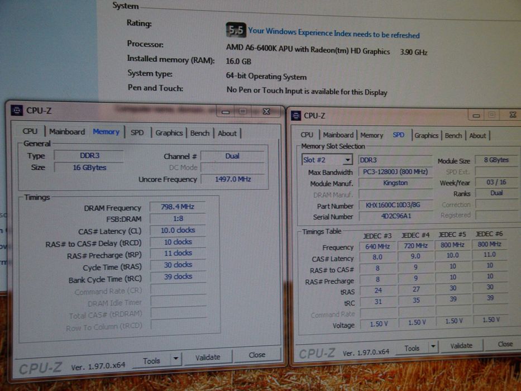Open About tab in right CPU-Z window
Viewport: 521px width, 391px height.
point(477,136)
